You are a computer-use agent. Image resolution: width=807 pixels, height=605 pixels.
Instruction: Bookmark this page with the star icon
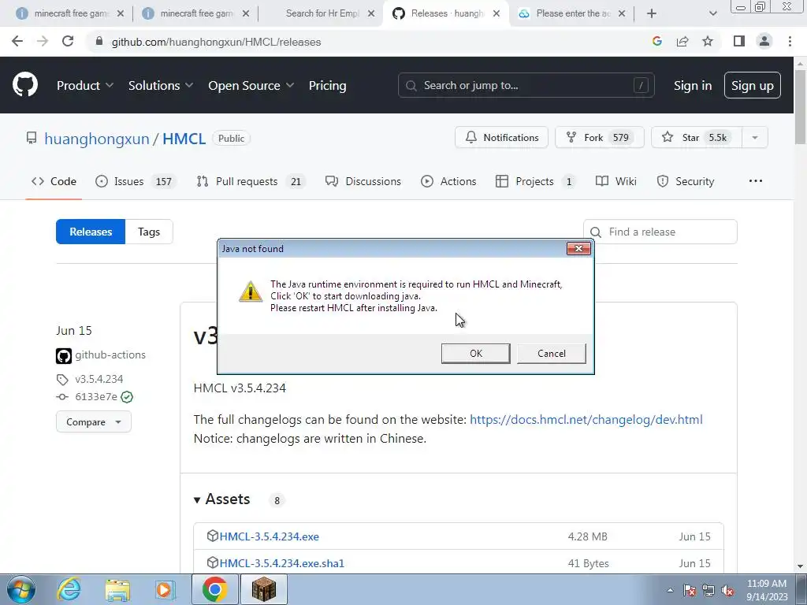[708, 42]
